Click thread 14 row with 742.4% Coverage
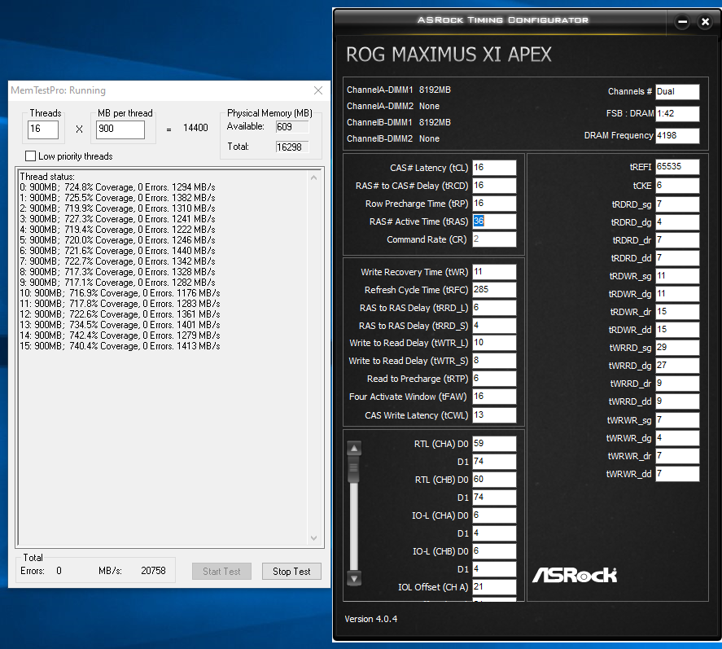Viewport: 722px width, 649px height. pos(120,335)
